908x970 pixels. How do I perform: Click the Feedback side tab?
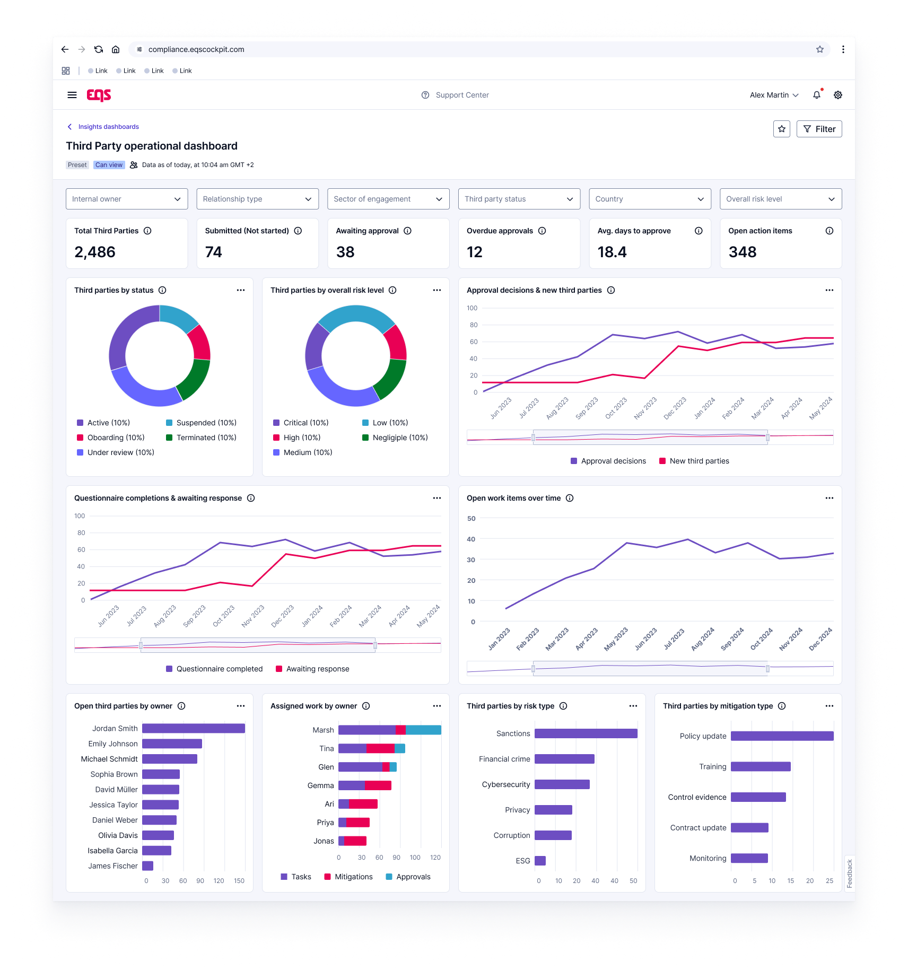(850, 873)
